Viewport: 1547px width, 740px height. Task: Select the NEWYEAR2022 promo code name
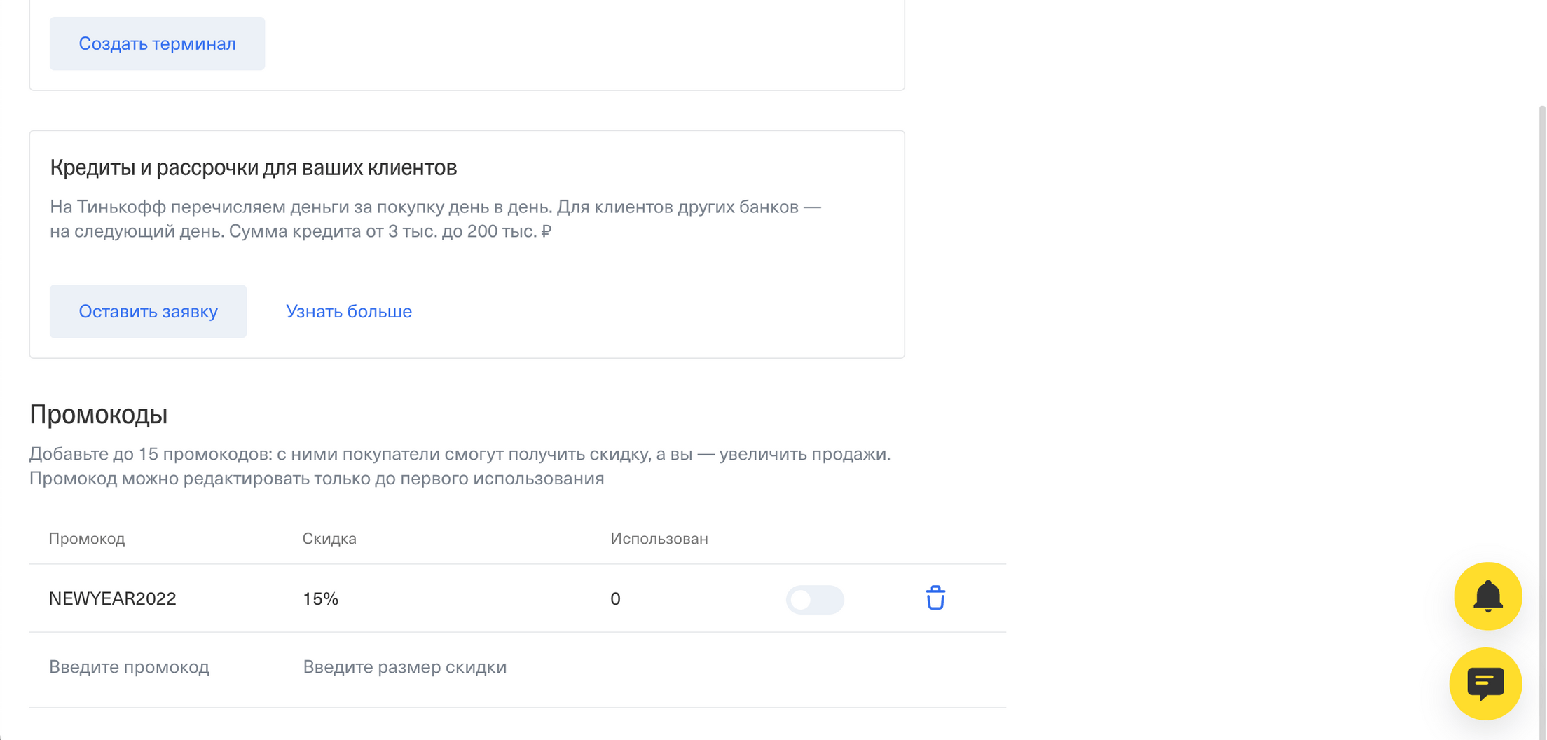tap(112, 598)
